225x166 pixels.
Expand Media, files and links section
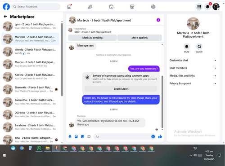click(x=193, y=76)
